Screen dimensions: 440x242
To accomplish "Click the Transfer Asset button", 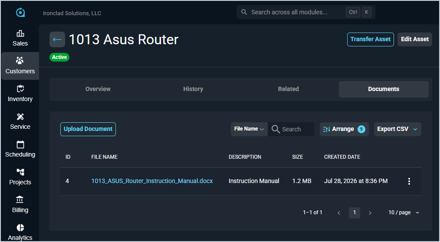I will (x=371, y=39).
